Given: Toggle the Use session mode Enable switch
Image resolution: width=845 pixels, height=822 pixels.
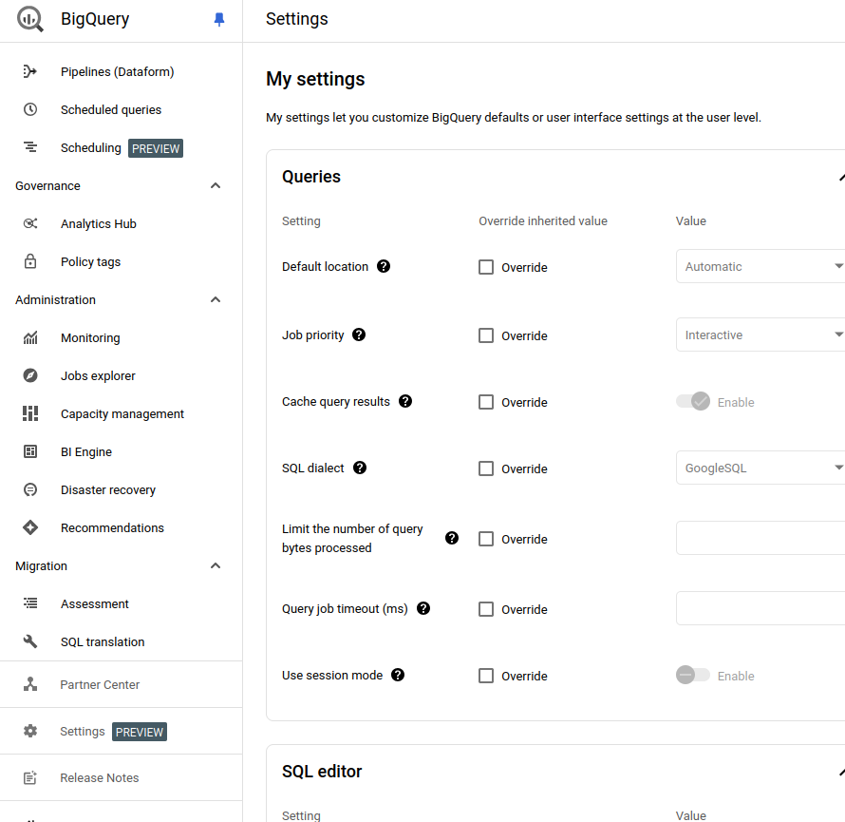Looking at the screenshot, I should 693,675.
